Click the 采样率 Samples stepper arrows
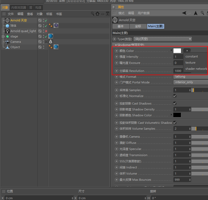Screen dimensions: 208x200 coord(190,90)
